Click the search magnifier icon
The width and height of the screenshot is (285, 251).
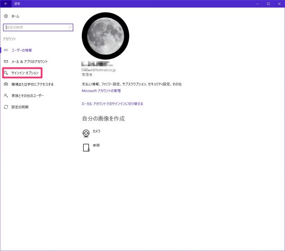[x=70, y=27]
